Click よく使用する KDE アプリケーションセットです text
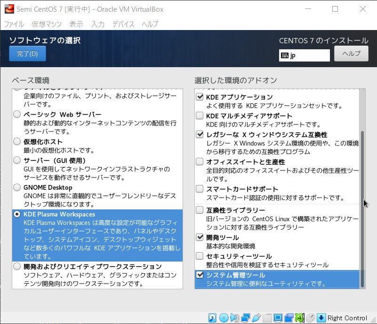The image size is (377, 324). point(274,106)
